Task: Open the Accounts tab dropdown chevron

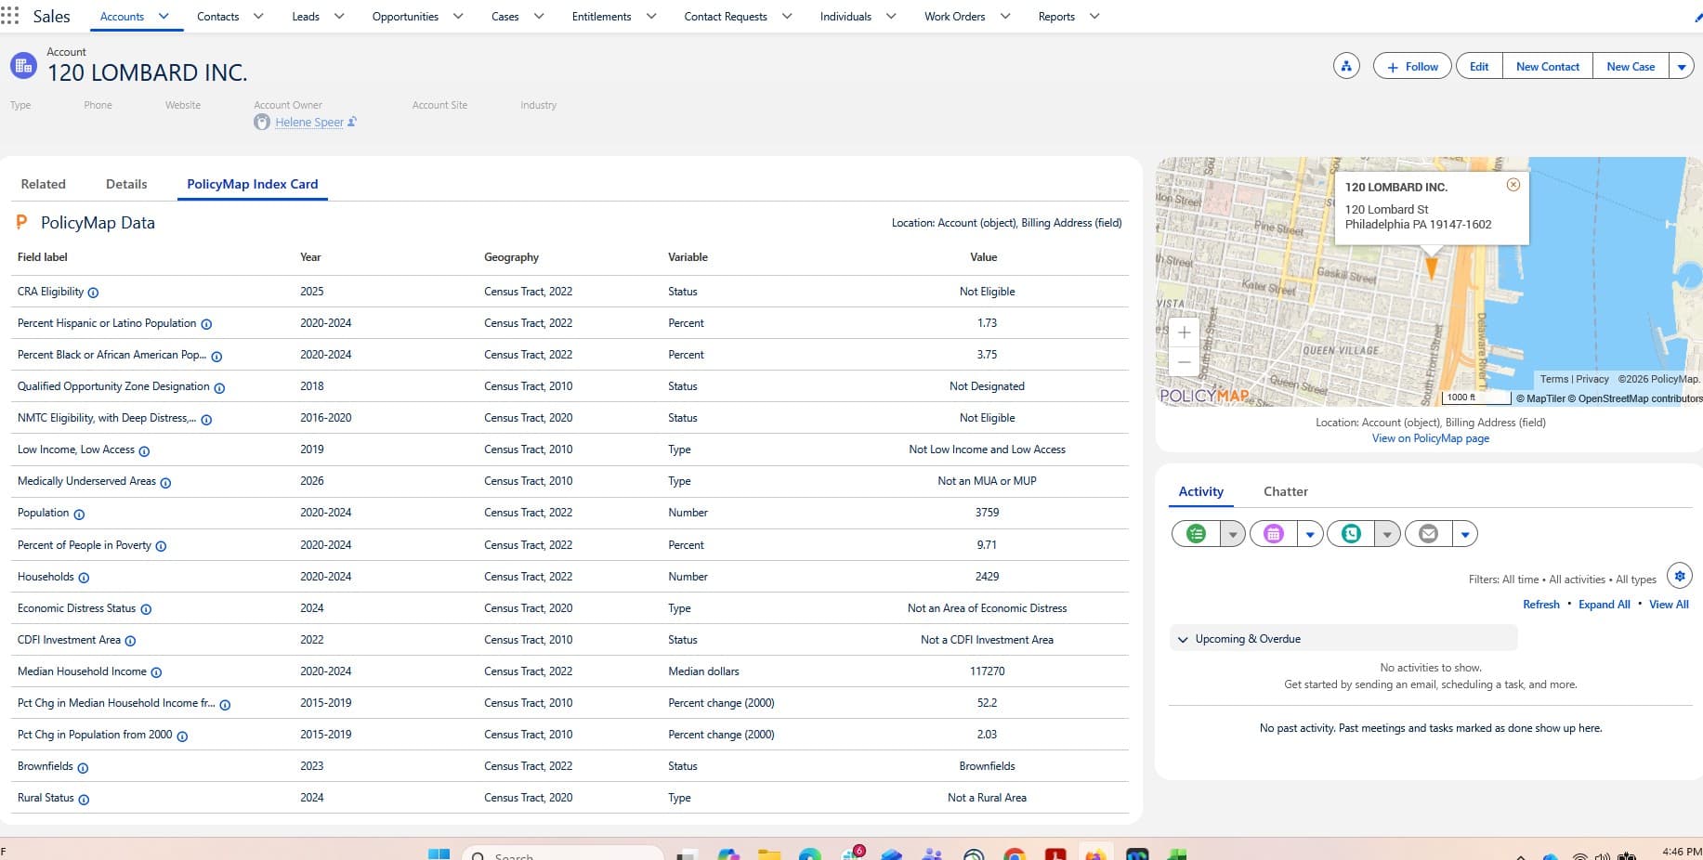Action: click(x=164, y=16)
